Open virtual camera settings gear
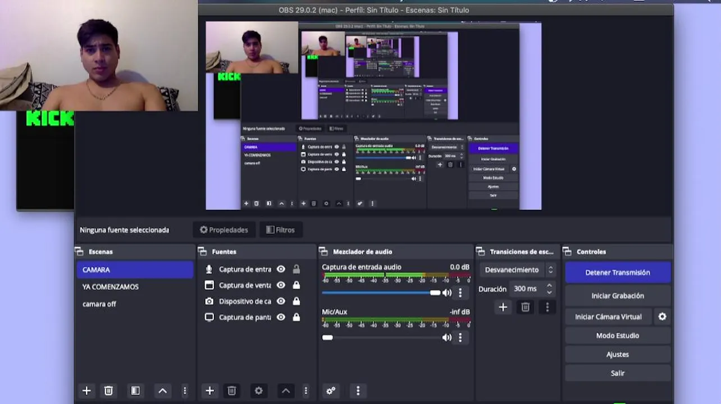Viewport: 721px width, 404px height. (663, 316)
